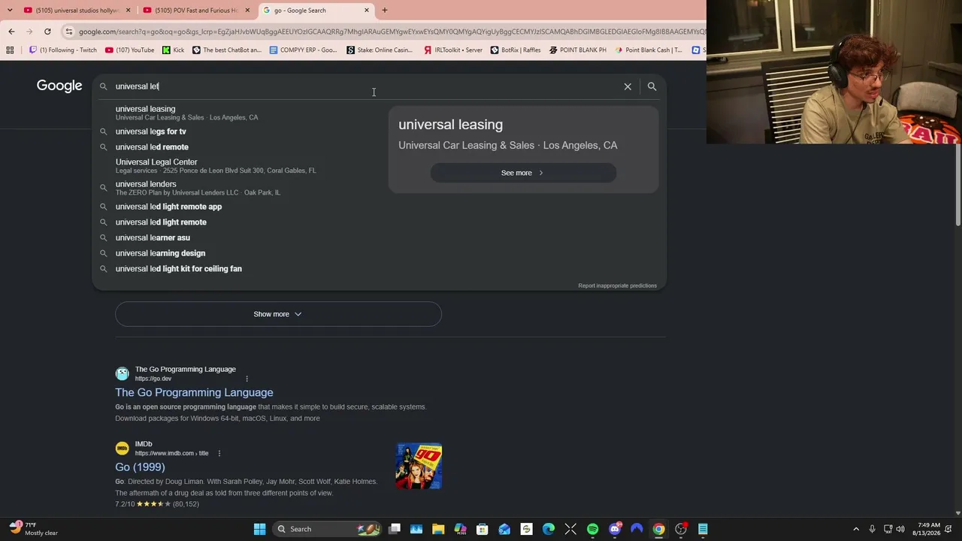Close the universal studios hollywood YouTube tab
The image size is (962, 541).
click(x=129, y=11)
